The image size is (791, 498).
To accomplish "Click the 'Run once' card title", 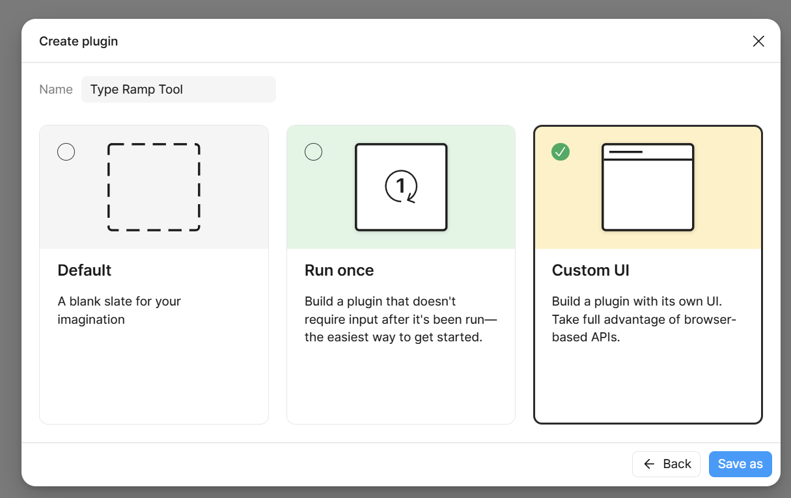I will [x=339, y=270].
